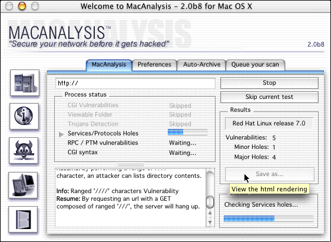Click the log scrollbar down arrow
This screenshot has width=331, height=242.
pyautogui.click(x=210, y=223)
